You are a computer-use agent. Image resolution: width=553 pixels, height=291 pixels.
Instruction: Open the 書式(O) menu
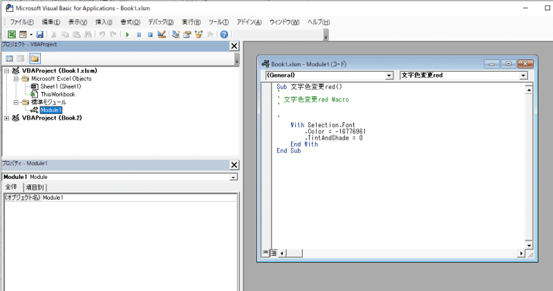point(131,22)
